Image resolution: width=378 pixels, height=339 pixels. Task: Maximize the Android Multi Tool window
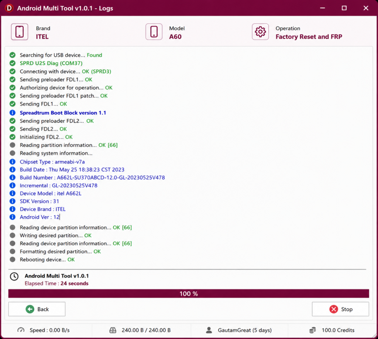point(344,8)
